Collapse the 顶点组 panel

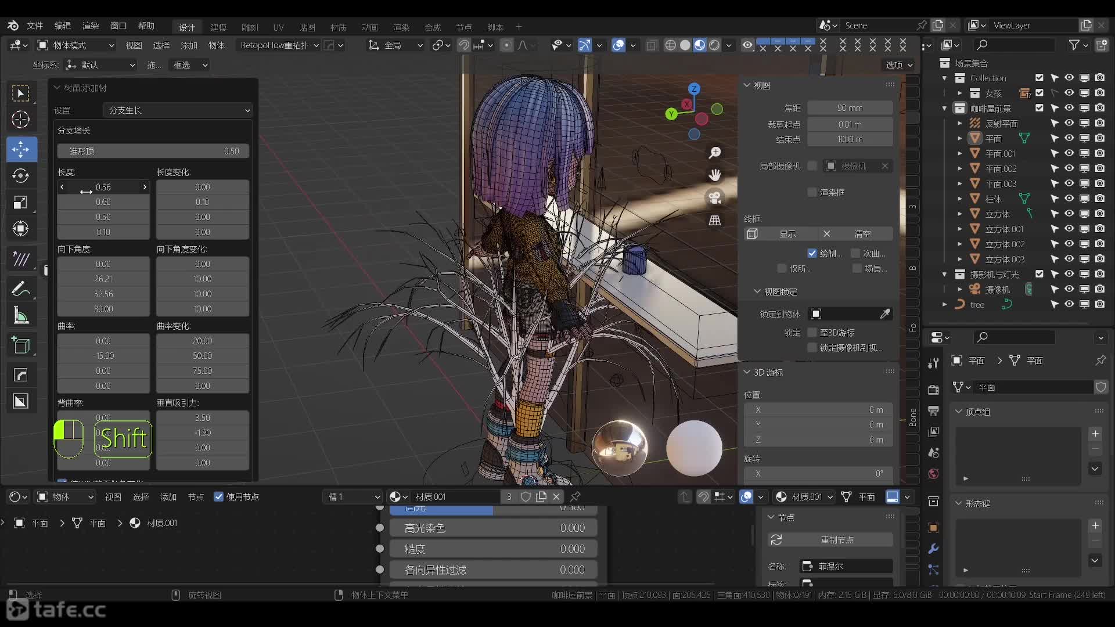[x=959, y=412]
